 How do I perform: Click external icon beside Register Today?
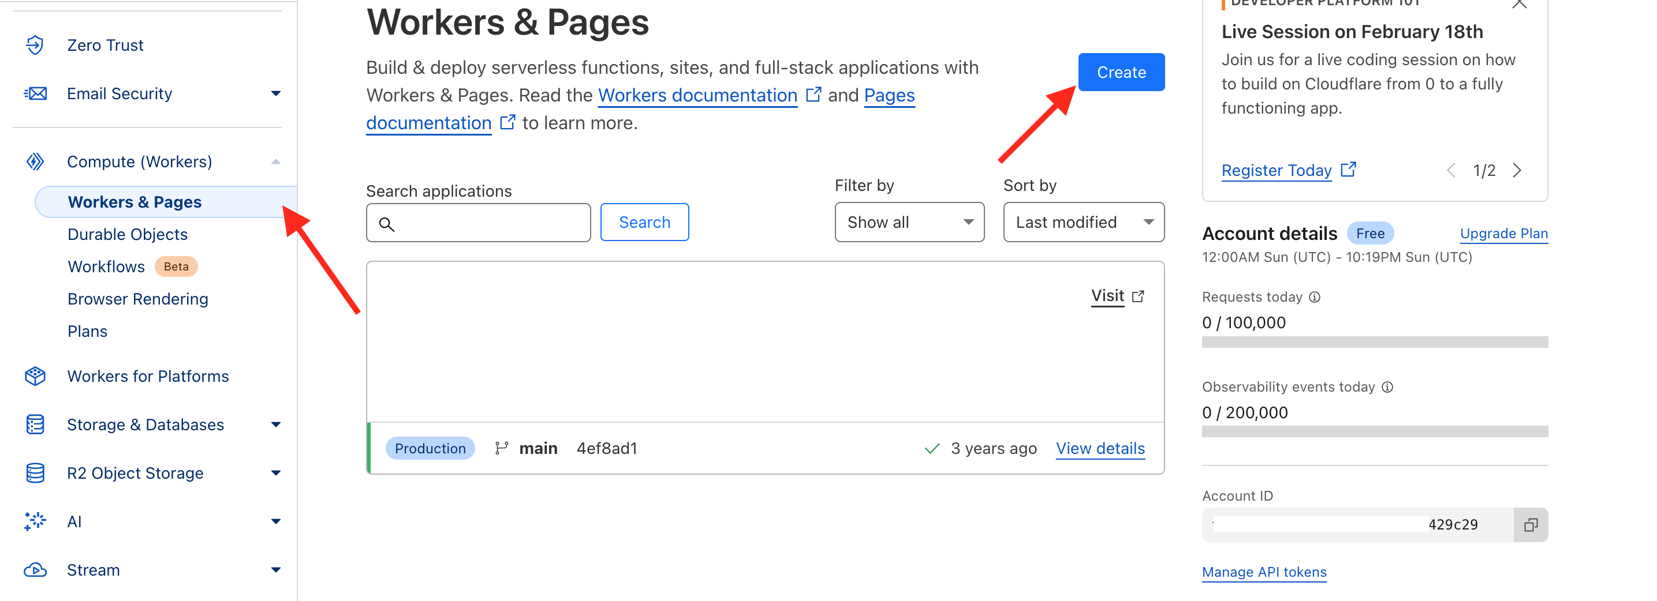tap(1348, 170)
